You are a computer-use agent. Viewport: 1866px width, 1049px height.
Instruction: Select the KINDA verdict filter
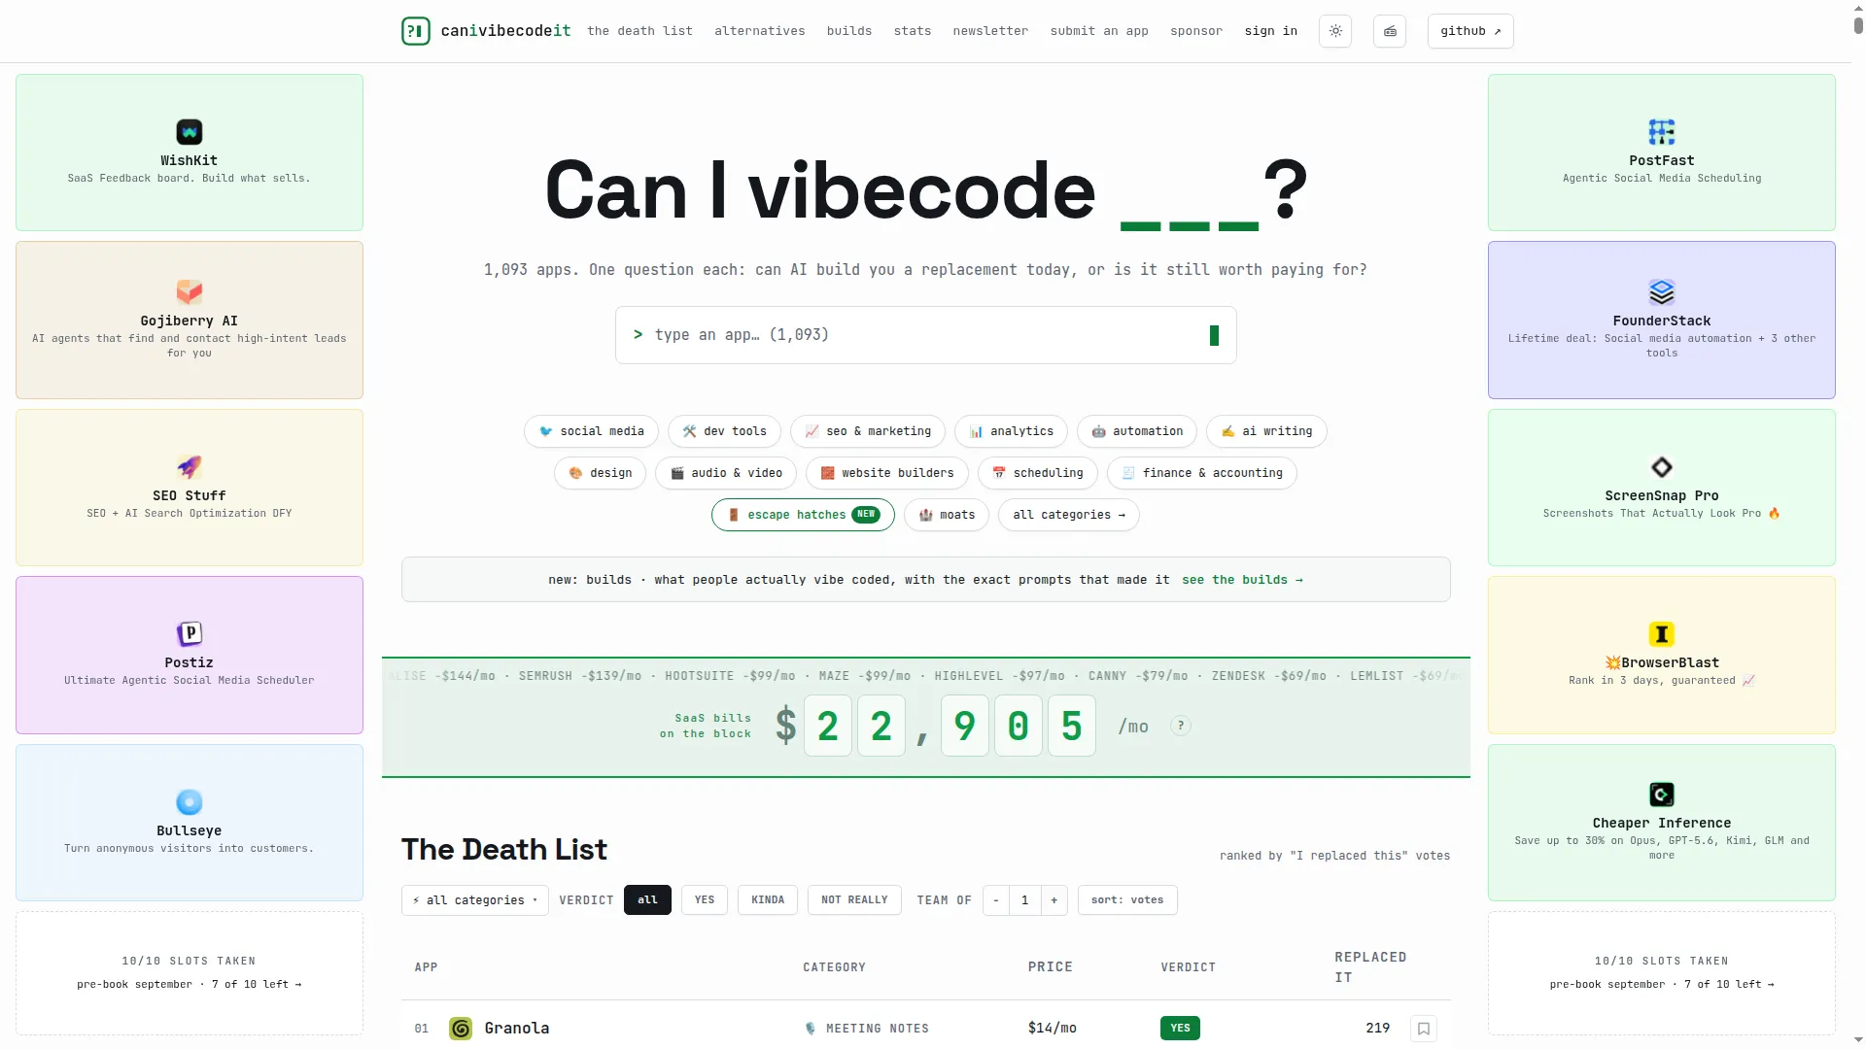(768, 900)
